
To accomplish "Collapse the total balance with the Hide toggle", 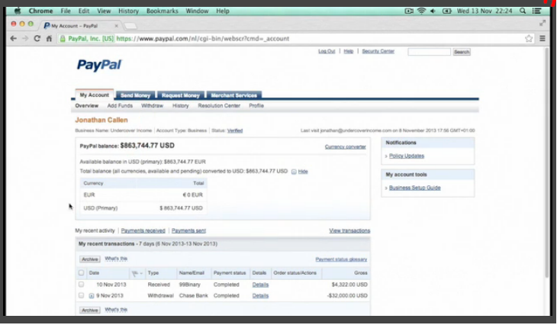I will click(x=300, y=172).
